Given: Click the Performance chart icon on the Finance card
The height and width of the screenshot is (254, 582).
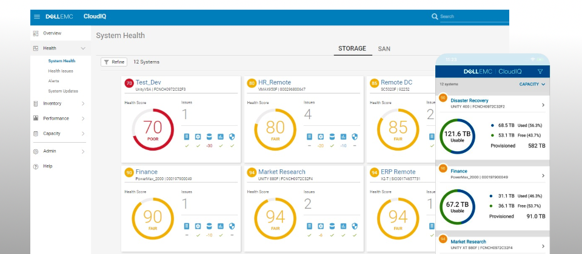Looking at the screenshot, I should point(221,226).
